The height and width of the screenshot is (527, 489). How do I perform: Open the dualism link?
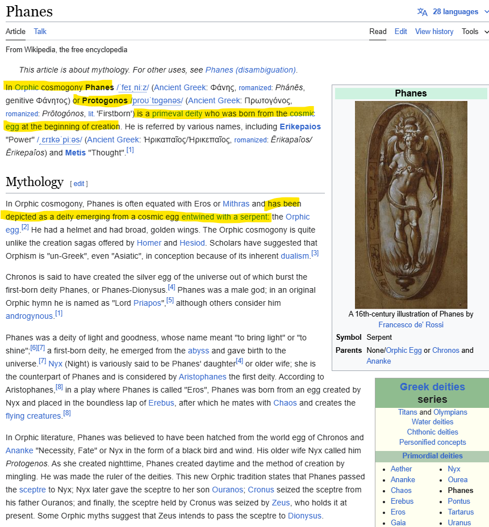click(295, 256)
